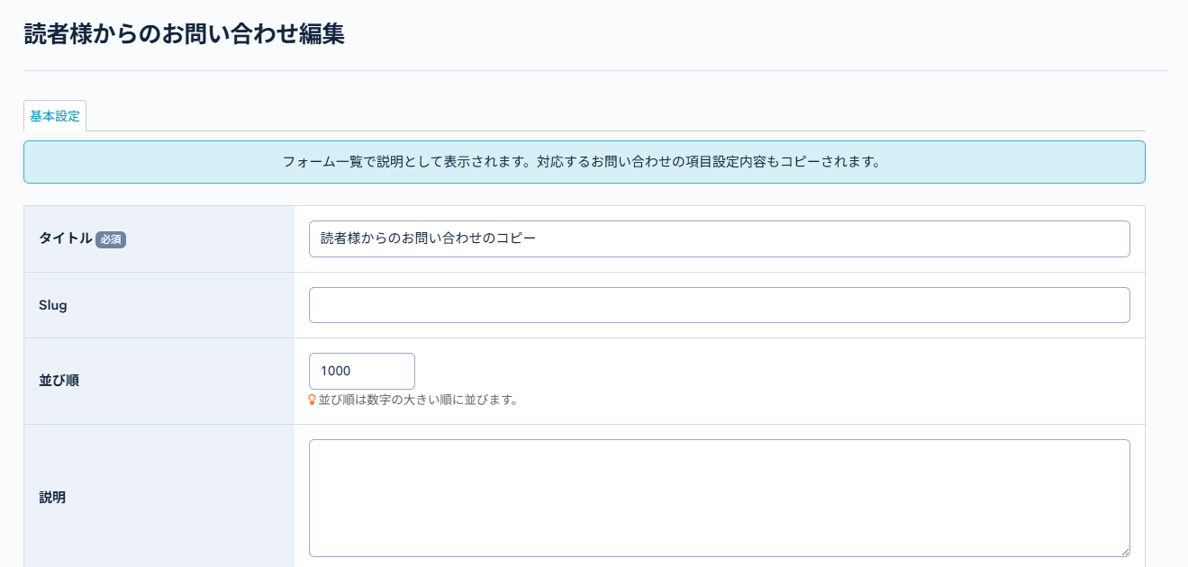The image size is (1188, 567).
Task: Click the 必須 required badge next to タイトル
Action: pos(110,240)
